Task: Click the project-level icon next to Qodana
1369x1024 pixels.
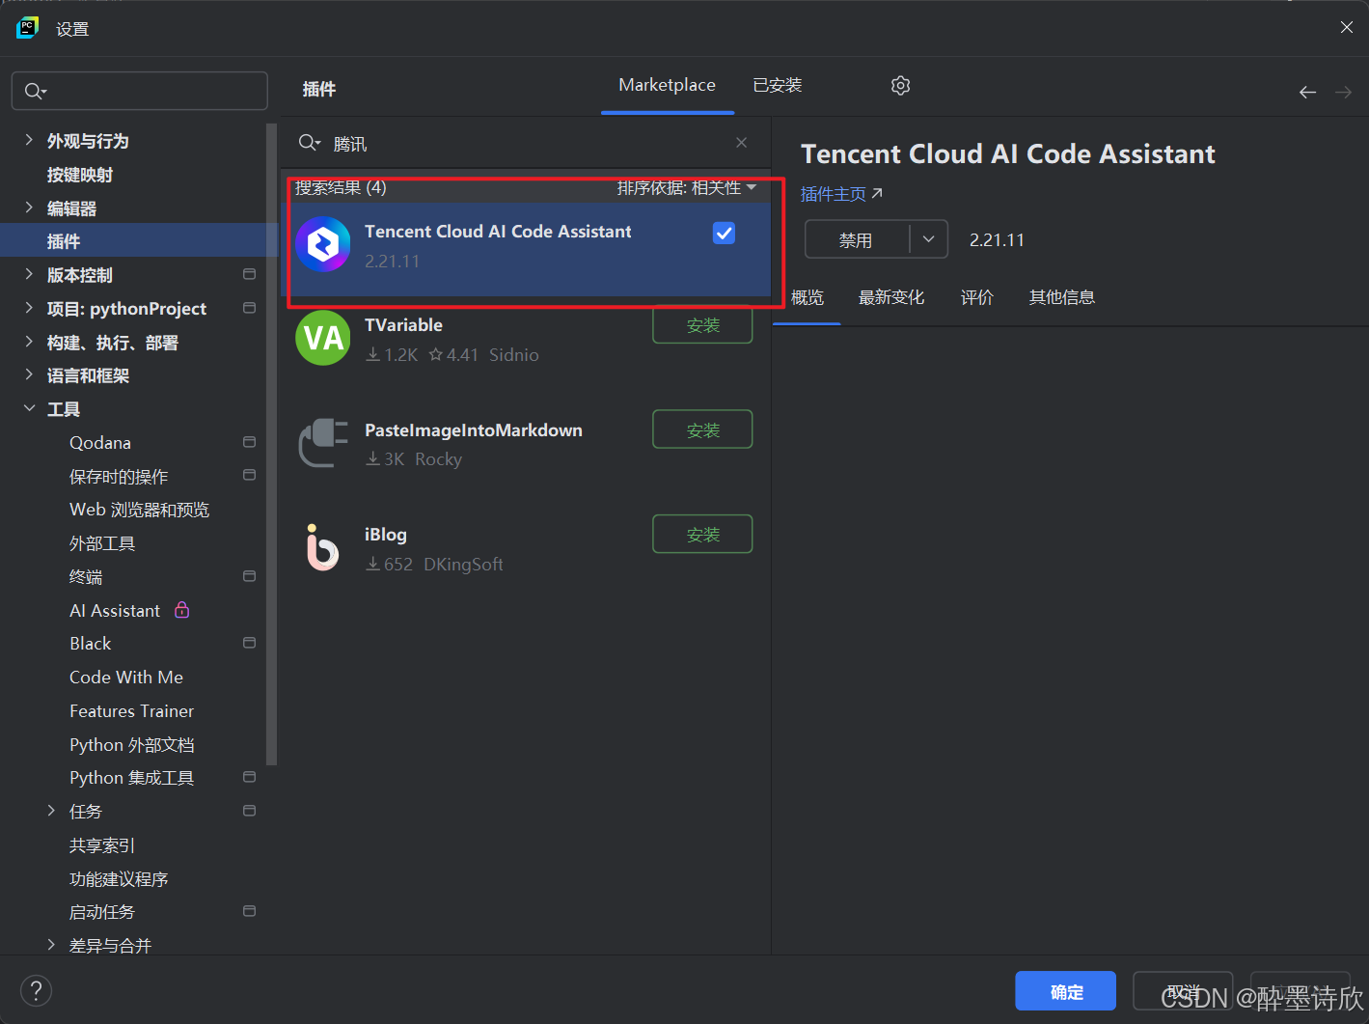Action: click(249, 442)
